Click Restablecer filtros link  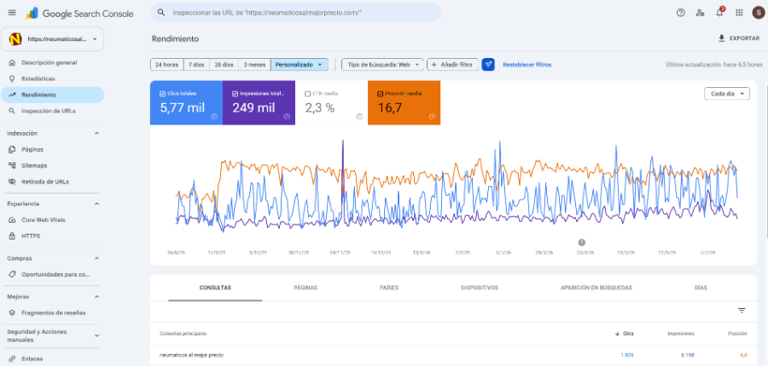click(x=527, y=65)
